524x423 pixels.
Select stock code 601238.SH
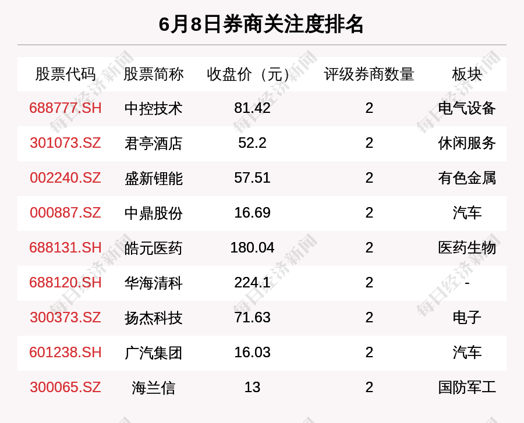(x=65, y=353)
